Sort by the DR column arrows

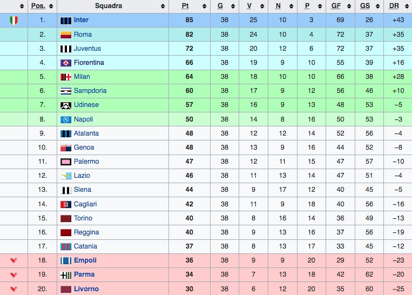[x=407, y=6]
